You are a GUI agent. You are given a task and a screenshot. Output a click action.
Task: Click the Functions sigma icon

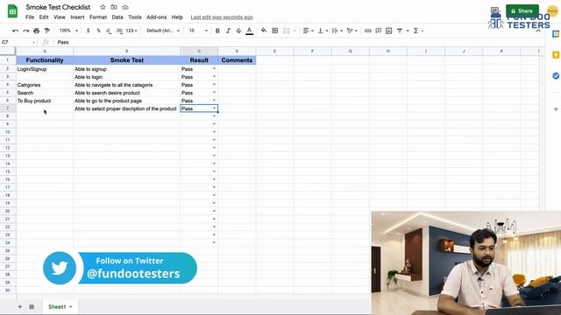(x=415, y=31)
